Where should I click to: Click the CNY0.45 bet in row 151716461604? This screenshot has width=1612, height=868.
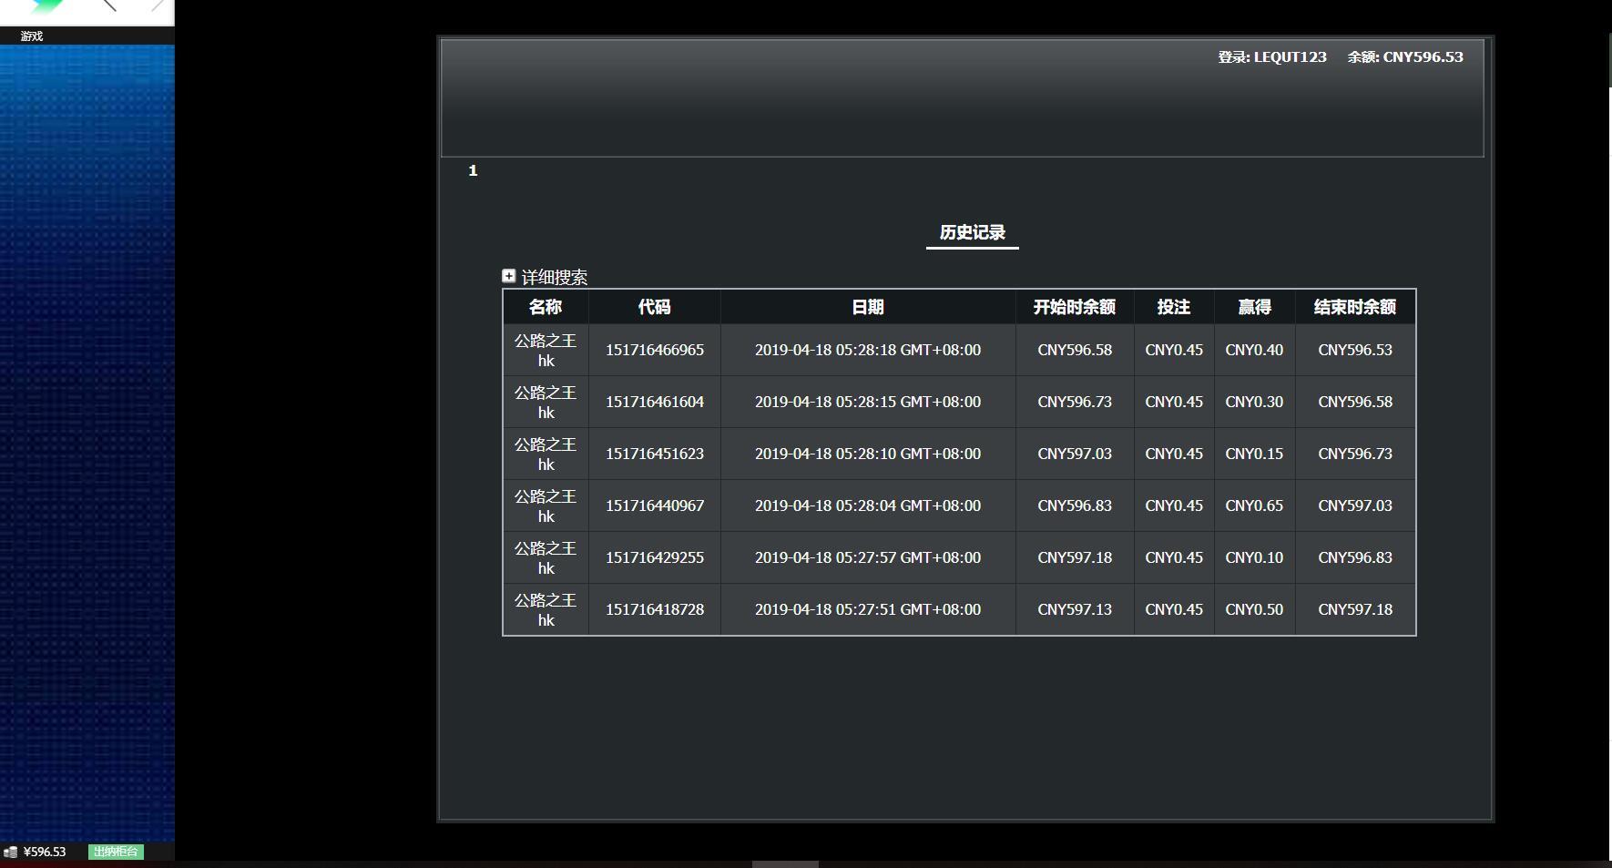coord(1174,402)
